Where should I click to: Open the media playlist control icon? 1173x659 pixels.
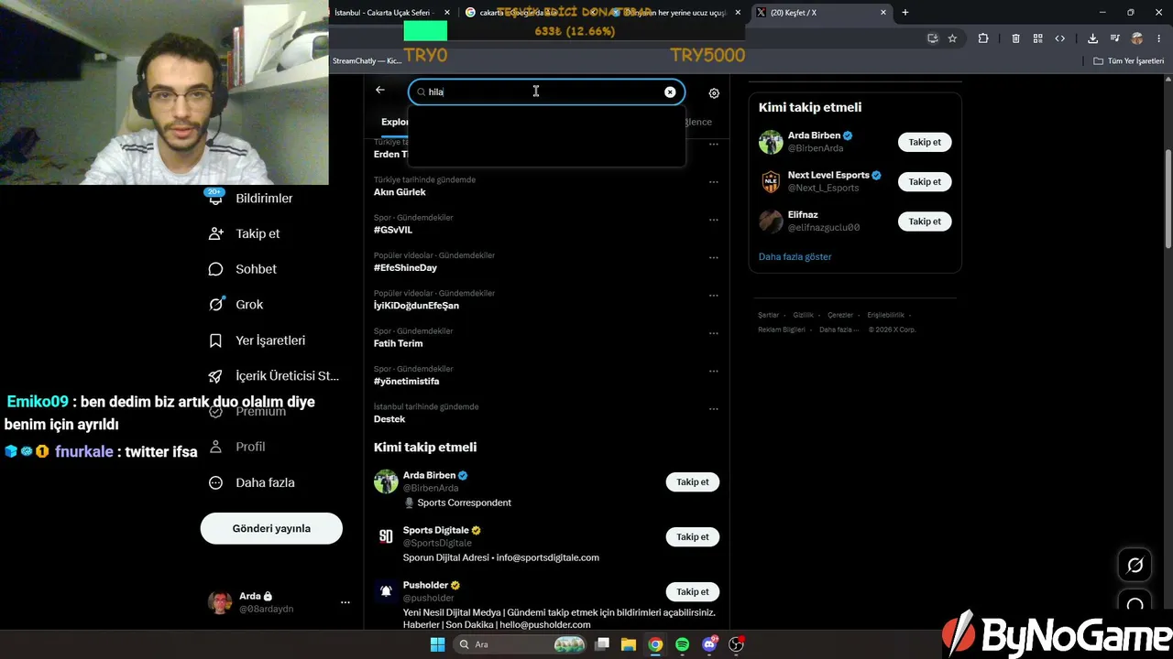[1115, 38]
